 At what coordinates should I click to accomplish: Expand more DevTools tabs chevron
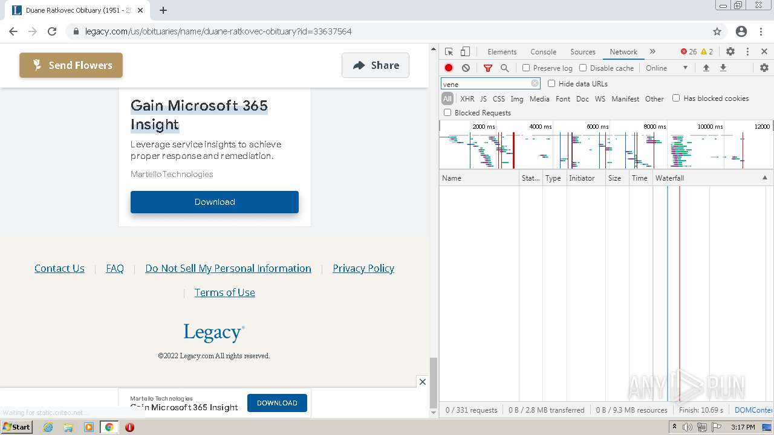652,52
